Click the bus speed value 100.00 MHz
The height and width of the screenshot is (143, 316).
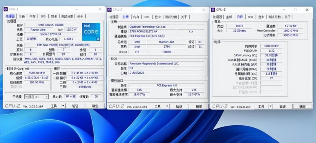[x=37, y=83]
